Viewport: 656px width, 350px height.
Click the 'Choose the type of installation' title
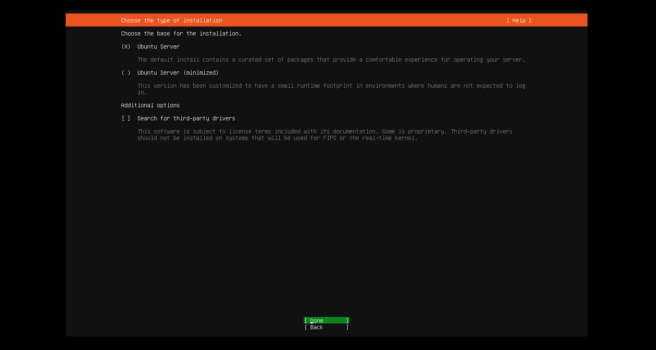pyautogui.click(x=171, y=20)
